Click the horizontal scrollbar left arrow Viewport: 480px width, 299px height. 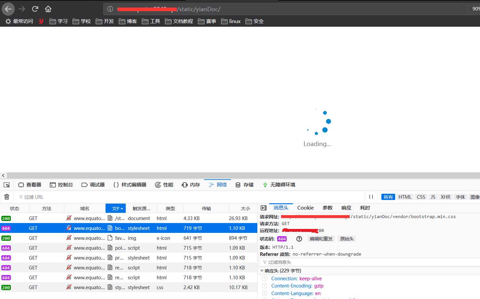[3, 176]
